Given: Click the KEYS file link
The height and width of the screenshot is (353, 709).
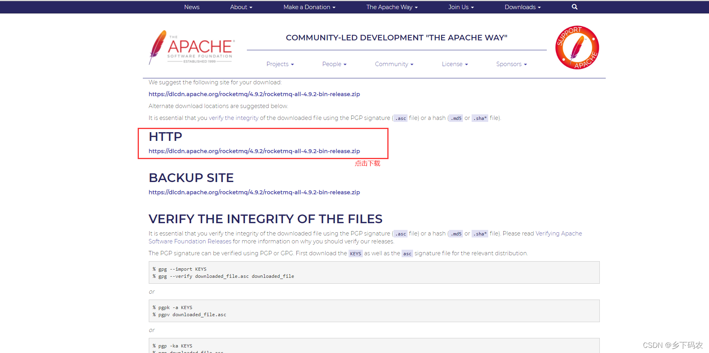Looking at the screenshot, I should click(355, 254).
